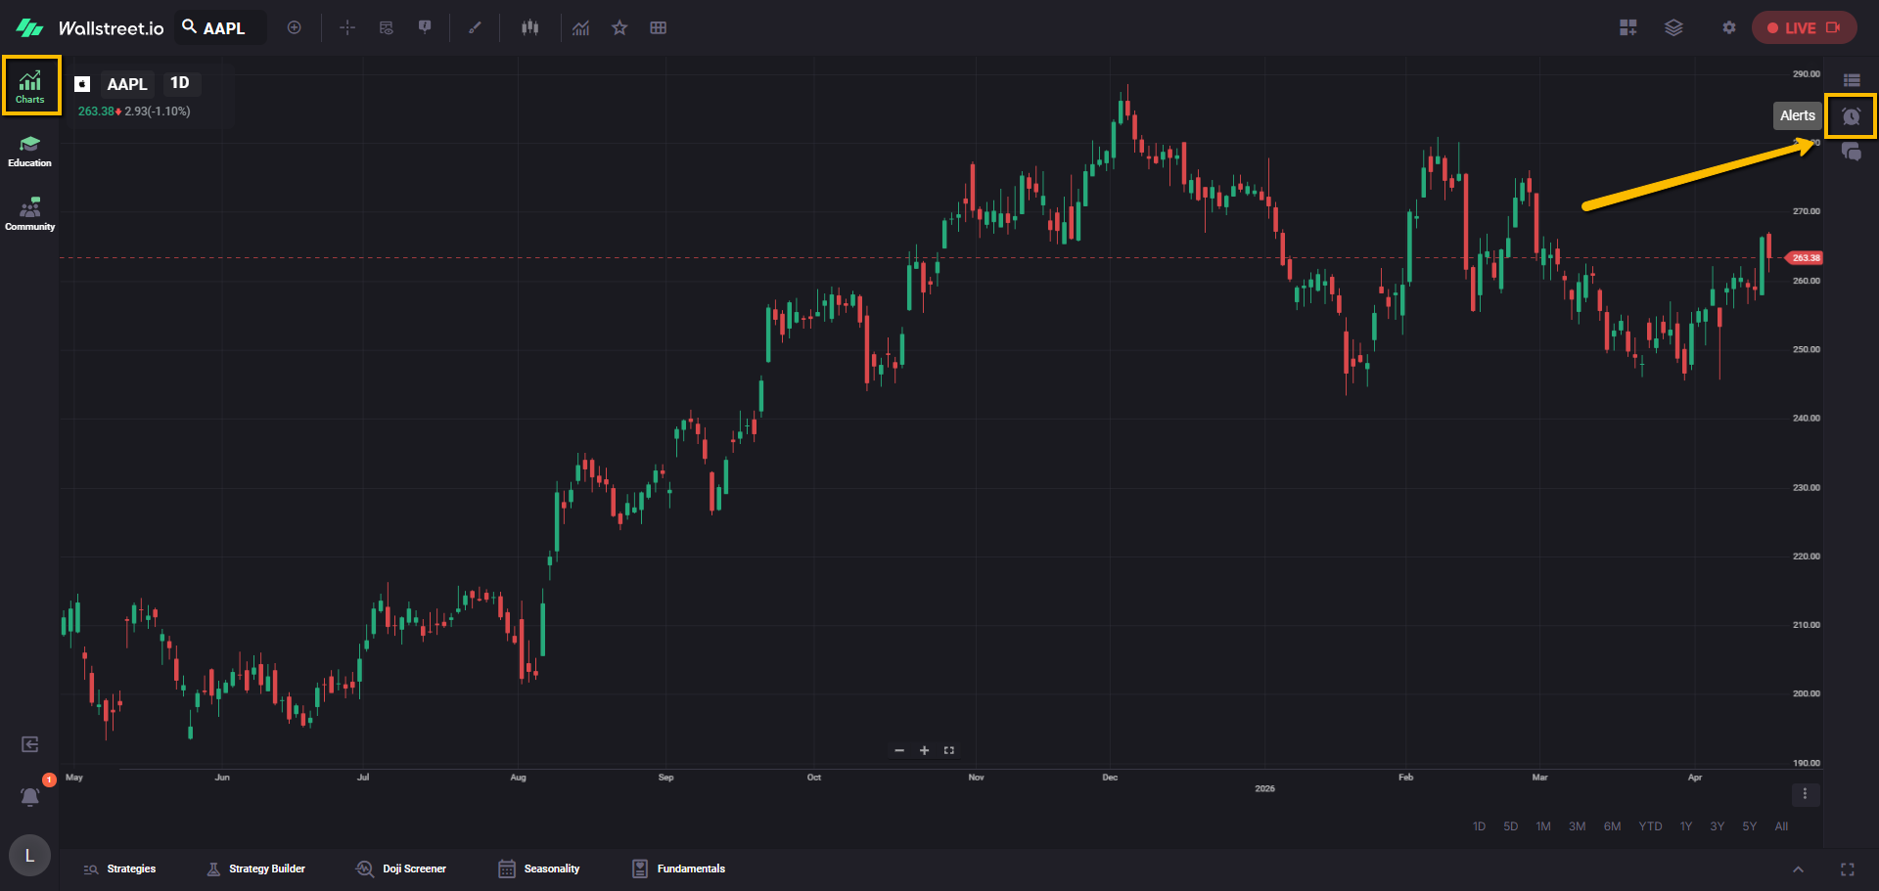The height and width of the screenshot is (891, 1879).
Task: Toggle the crosshair cursor tool
Action: pyautogui.click(x=347, y=28)
